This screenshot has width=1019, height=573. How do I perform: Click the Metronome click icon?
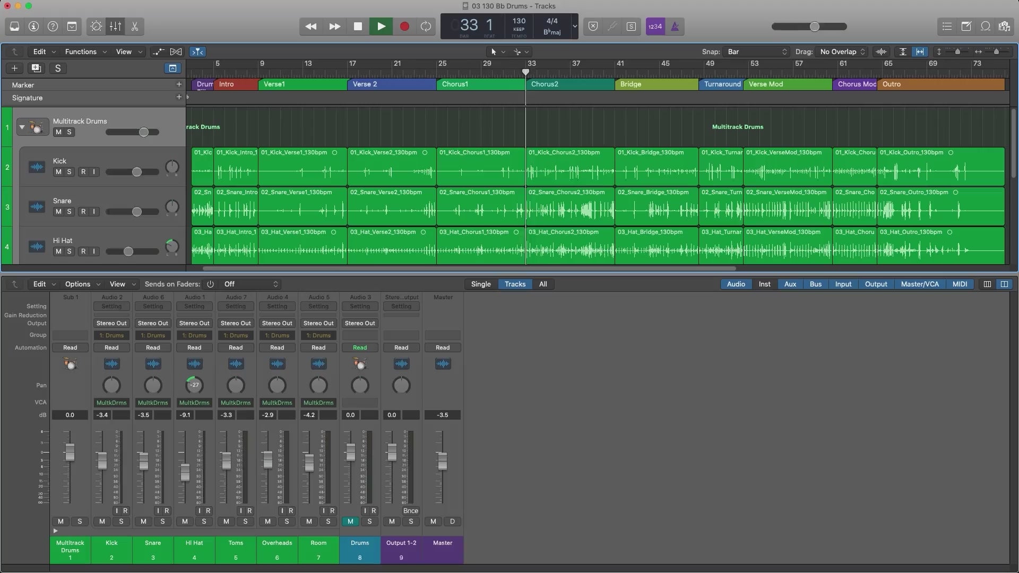(x=675, y=27)
